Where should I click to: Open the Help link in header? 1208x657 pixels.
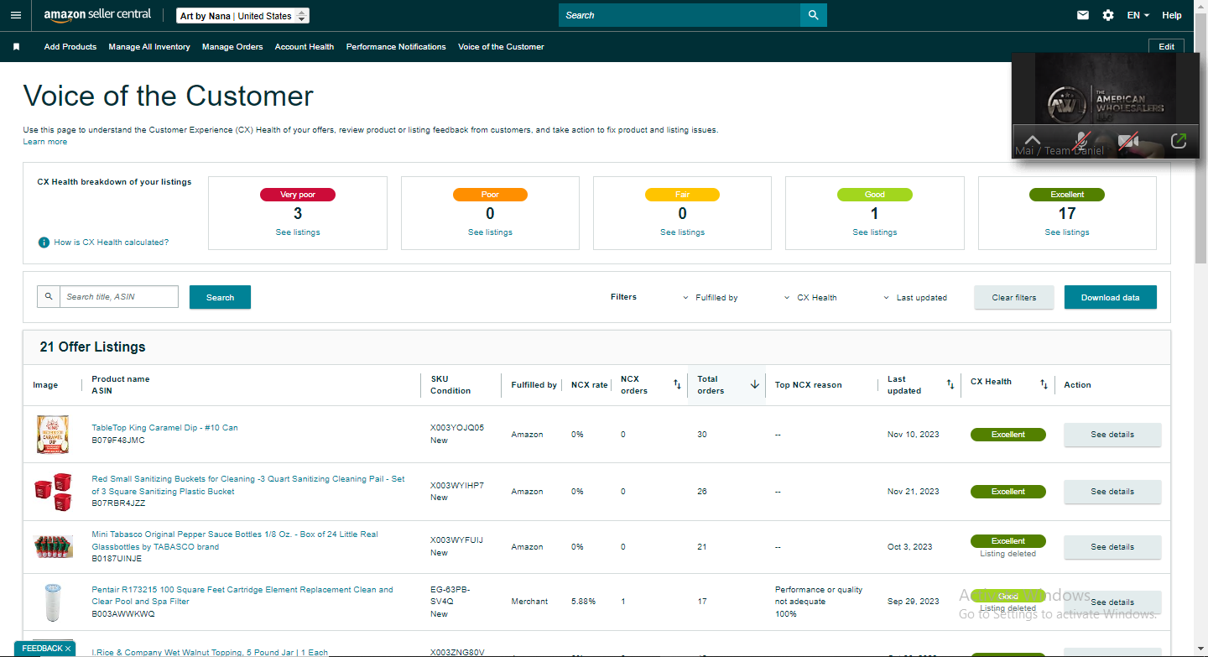(x=1172, y=15)
